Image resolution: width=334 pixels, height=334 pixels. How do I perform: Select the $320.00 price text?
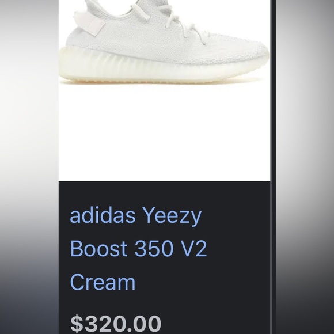pos(116,324)
